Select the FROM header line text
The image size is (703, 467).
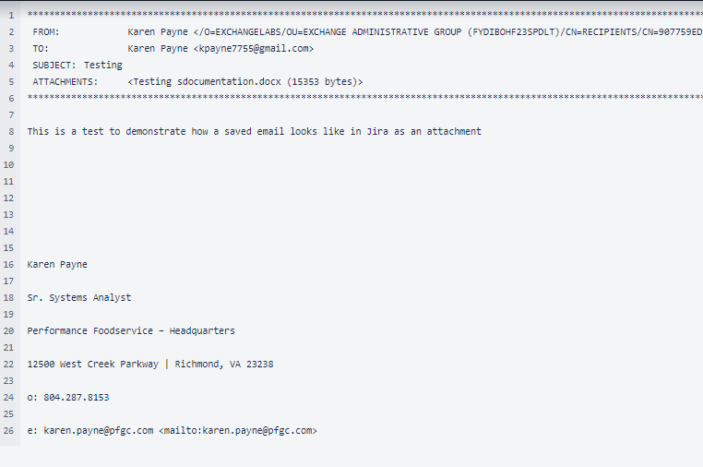[x=367, y=32]
